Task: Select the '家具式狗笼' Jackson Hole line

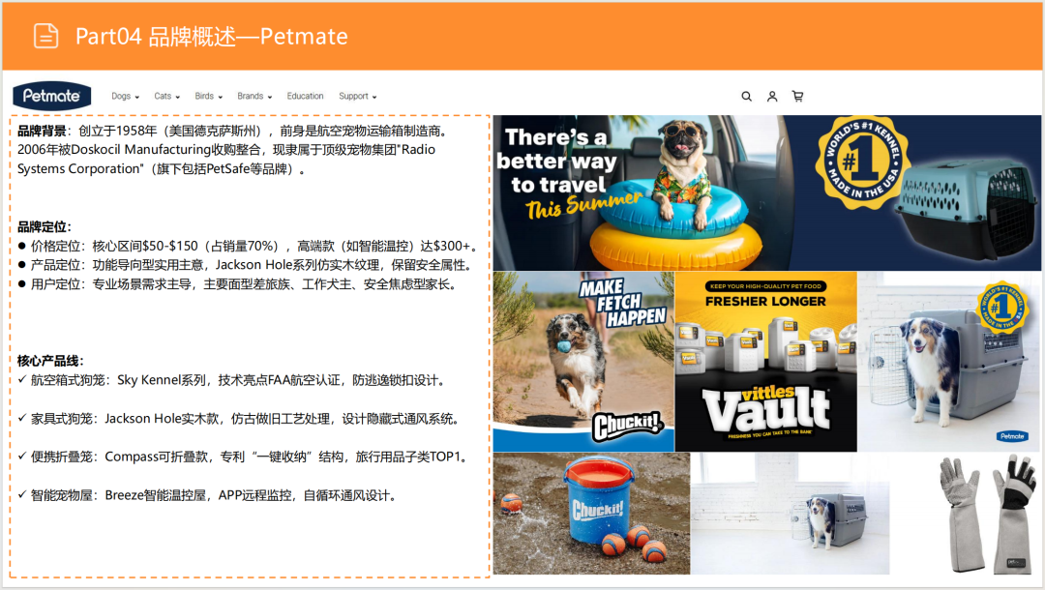Action: 239,419
